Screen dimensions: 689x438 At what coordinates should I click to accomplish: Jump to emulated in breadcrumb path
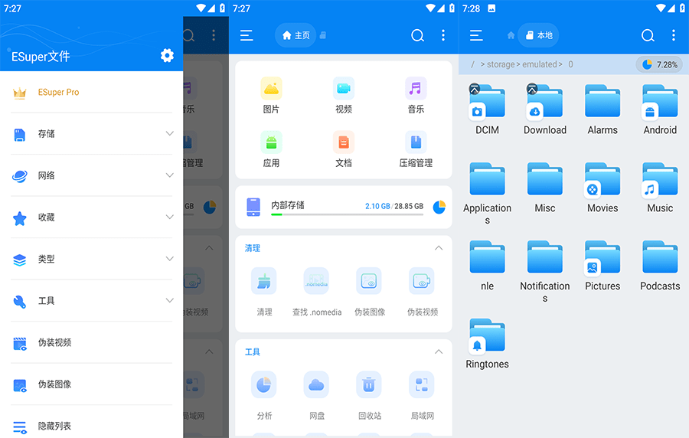(539, 64)
